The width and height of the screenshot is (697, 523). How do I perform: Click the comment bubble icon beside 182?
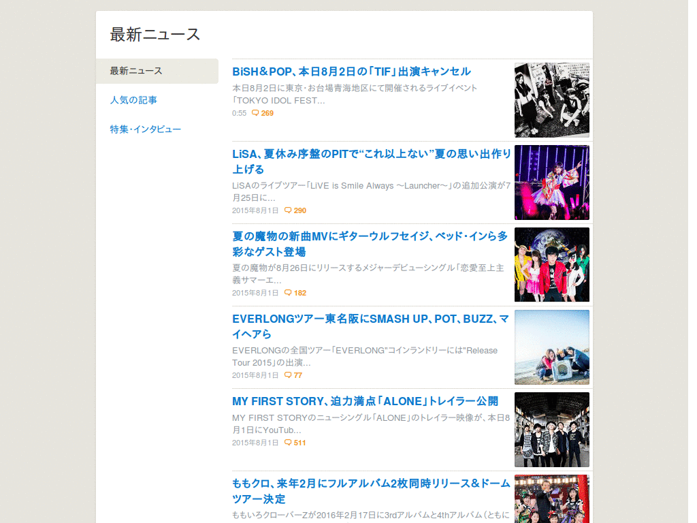pos(288,293)
